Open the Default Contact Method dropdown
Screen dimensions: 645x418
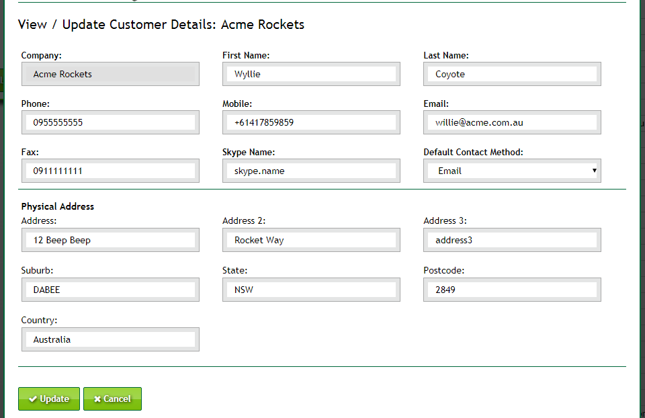point(512,171)
